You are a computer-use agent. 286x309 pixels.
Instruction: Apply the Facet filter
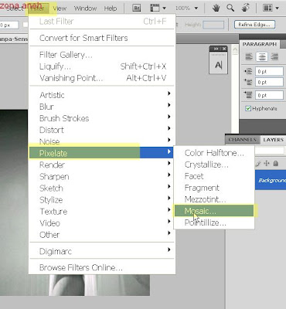[214, 176]
